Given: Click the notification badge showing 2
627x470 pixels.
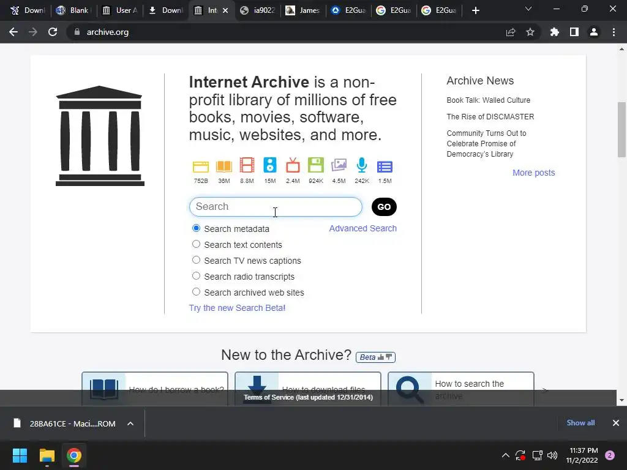Looking at the screenshot, I should click(x=610, y=455).
